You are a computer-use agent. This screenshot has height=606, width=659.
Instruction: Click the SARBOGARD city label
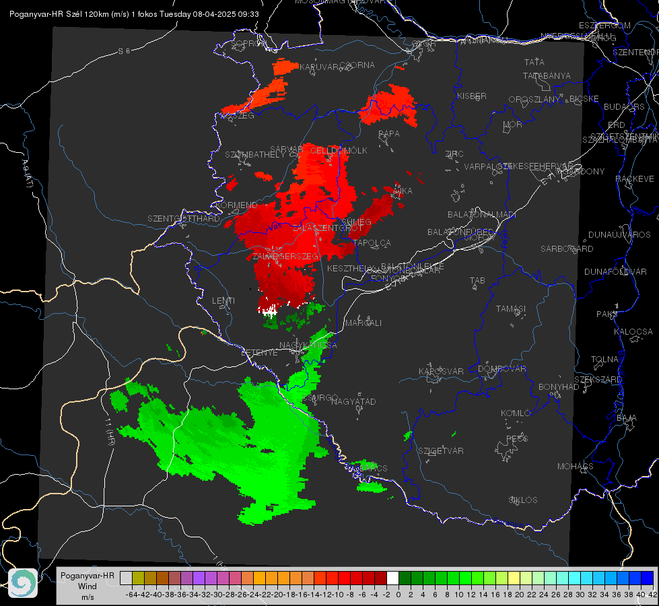coord(567,249)
